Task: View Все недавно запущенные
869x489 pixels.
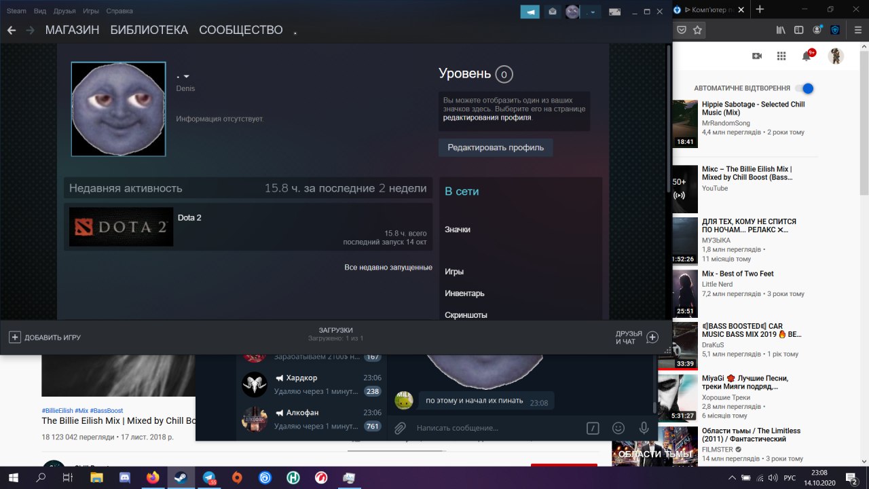Action: pyautogui.click(x=388, y=268)
